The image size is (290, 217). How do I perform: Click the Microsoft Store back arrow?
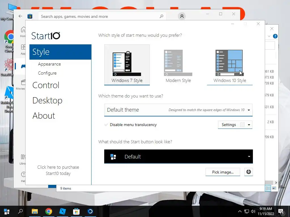point(20,16)
